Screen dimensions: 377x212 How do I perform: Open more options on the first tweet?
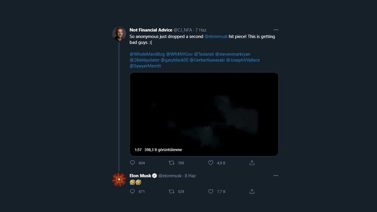click(276, 30)
